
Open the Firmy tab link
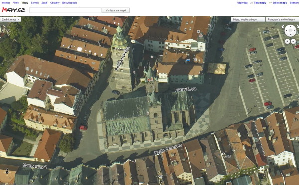point(16,3)
